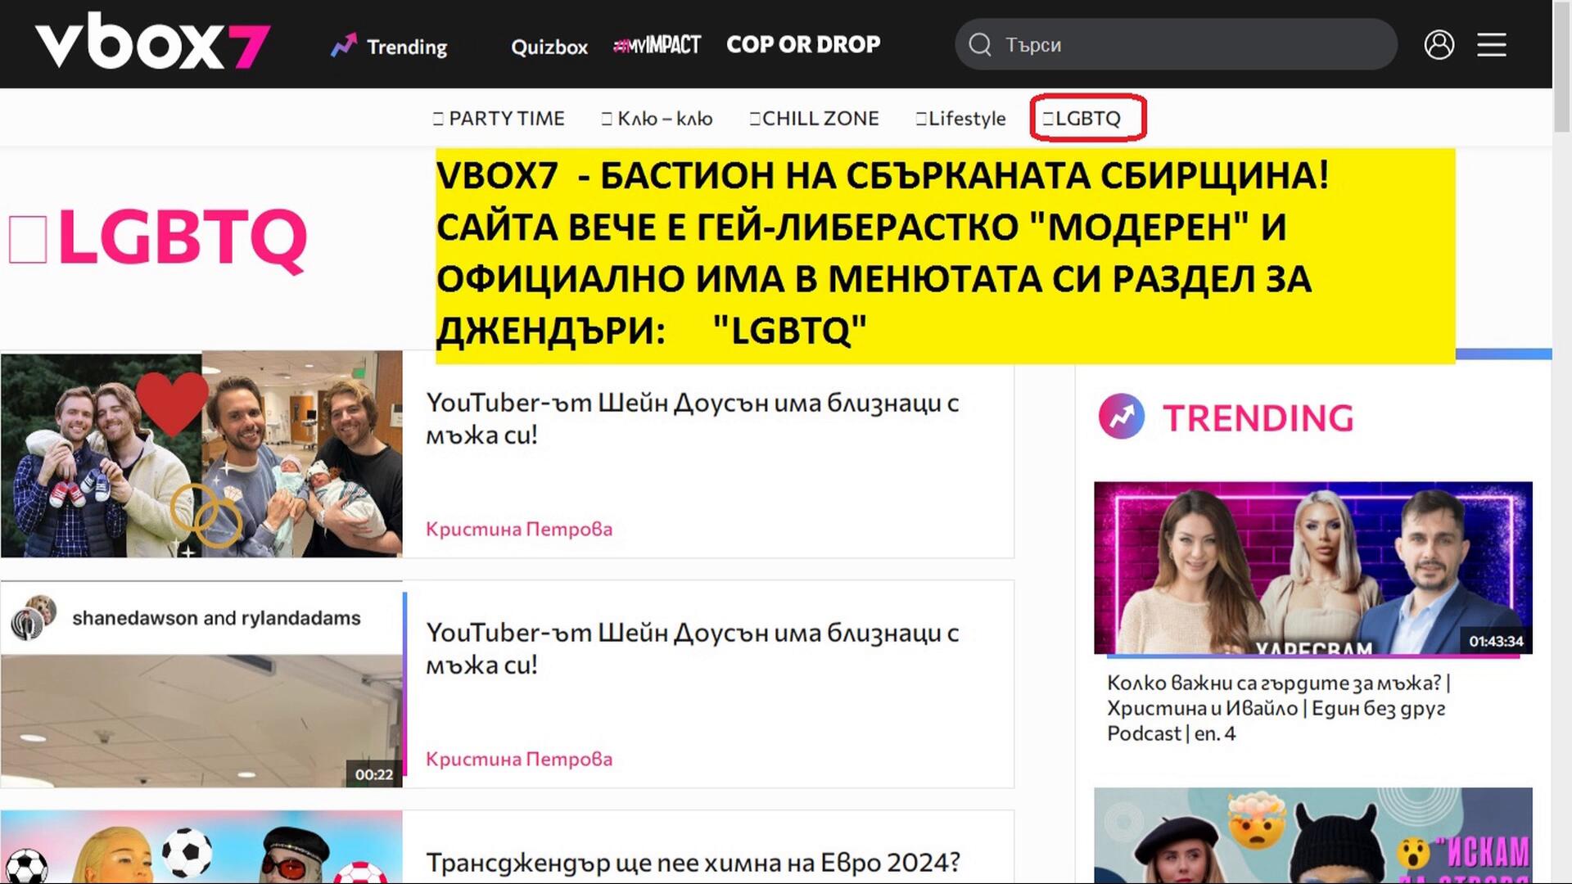The image size is (1572, 884).
Task: Open COP OR DROP section
Action: (803, 44)
